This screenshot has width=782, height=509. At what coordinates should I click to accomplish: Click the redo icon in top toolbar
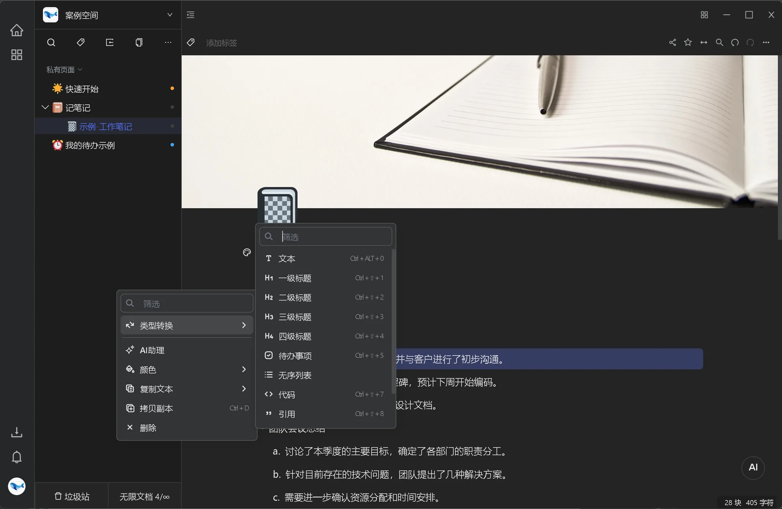point(750,42)
